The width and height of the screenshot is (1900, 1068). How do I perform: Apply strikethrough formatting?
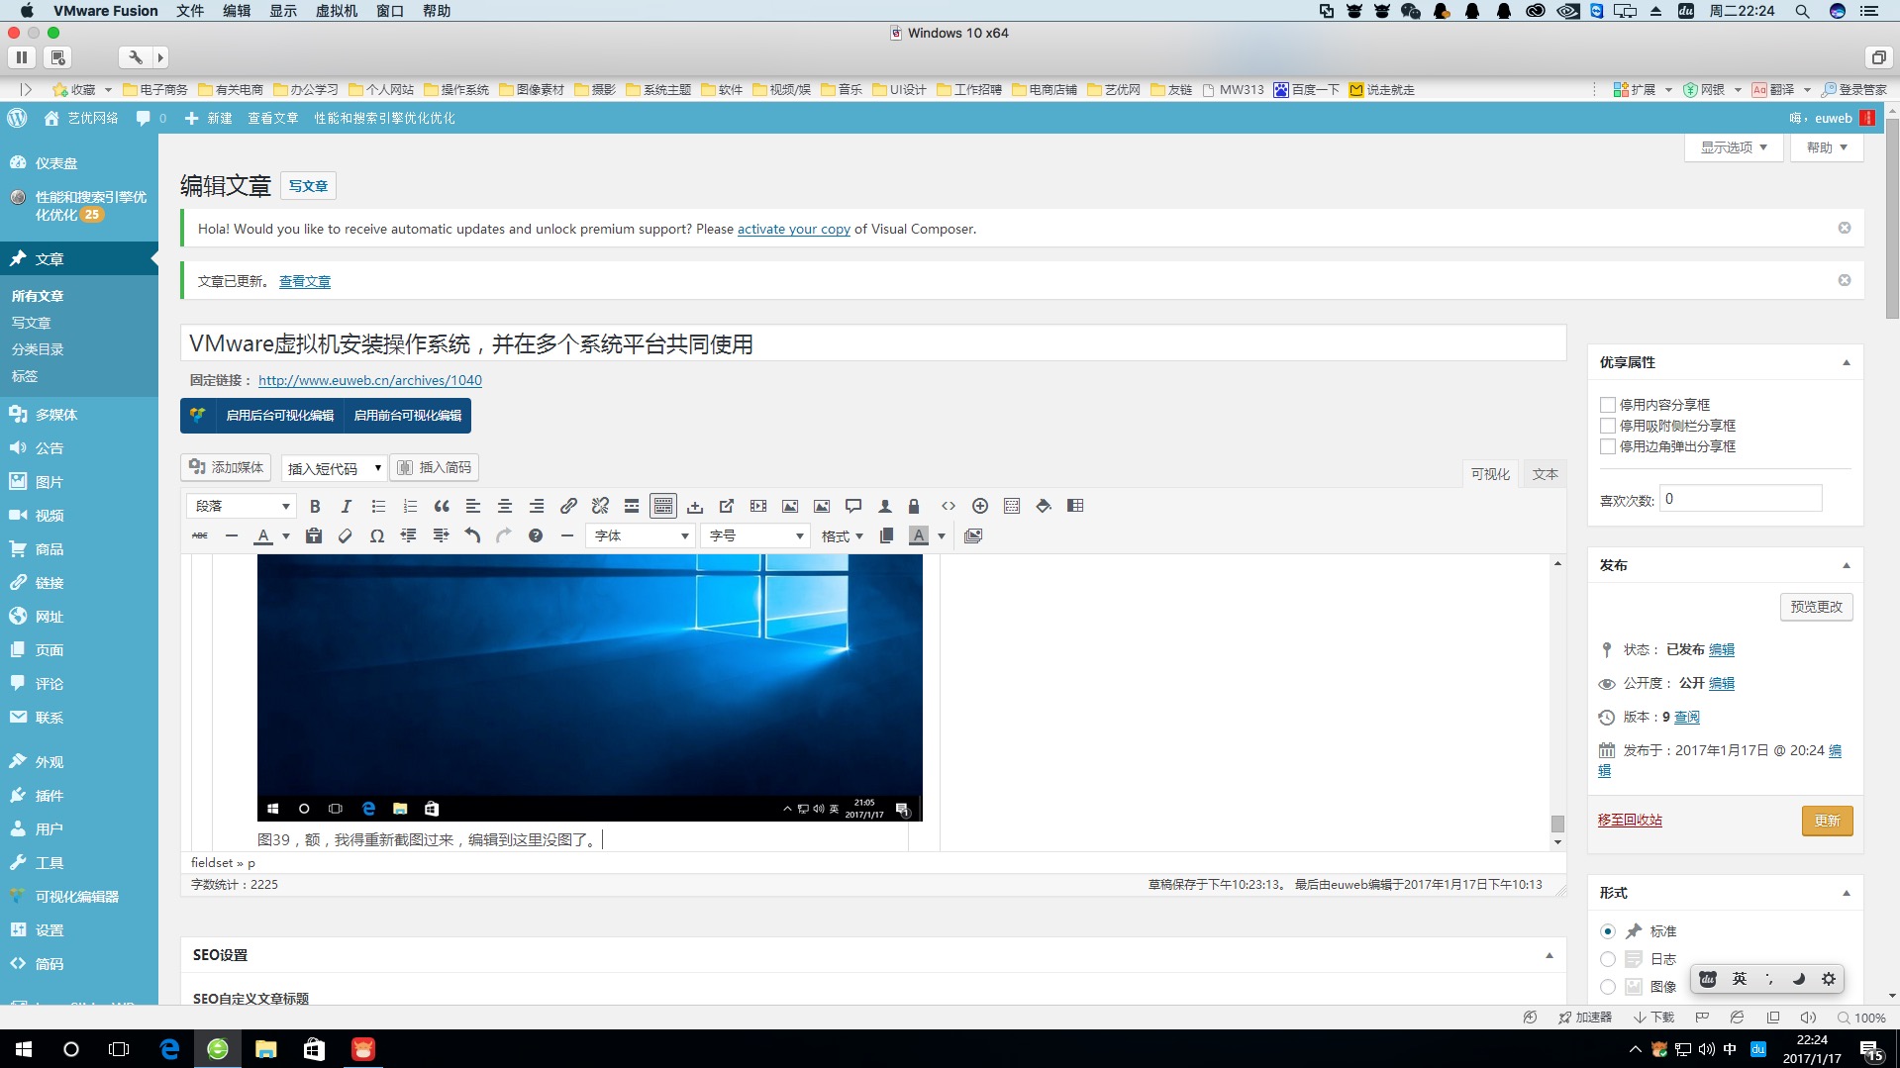click(x=200, y=535)
